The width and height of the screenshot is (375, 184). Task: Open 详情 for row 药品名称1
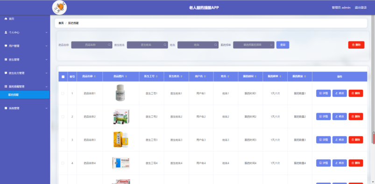[x=323, y=93]
